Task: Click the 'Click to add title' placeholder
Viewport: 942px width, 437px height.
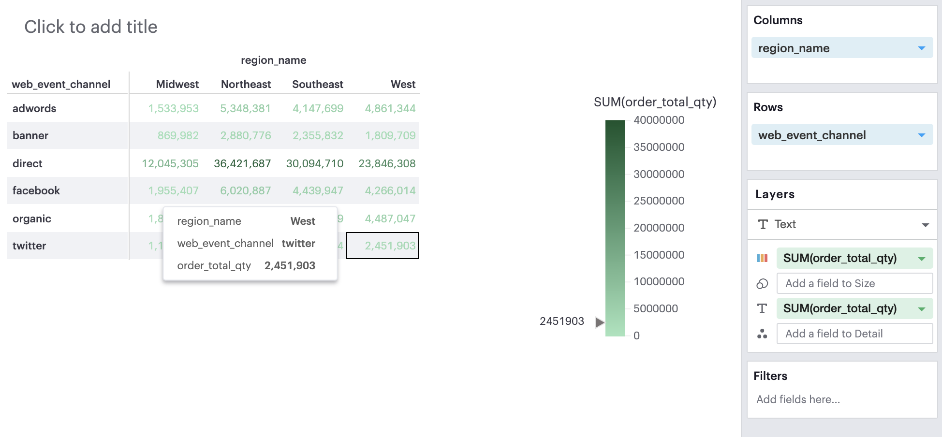Action: (91, 27)
